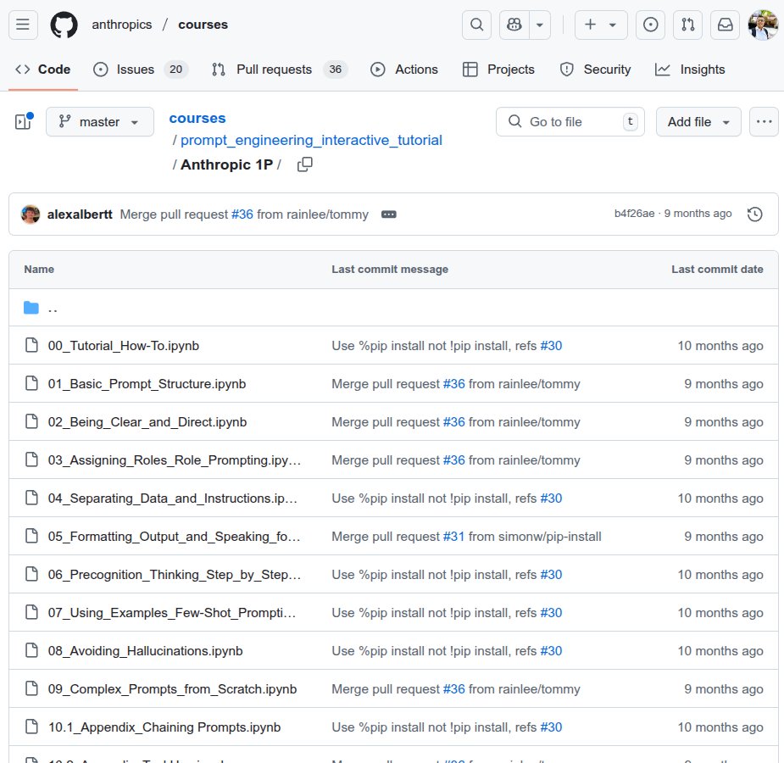Navigate to courses breadcrumb link
Screen dimensions: 784x763
point(197,119)
